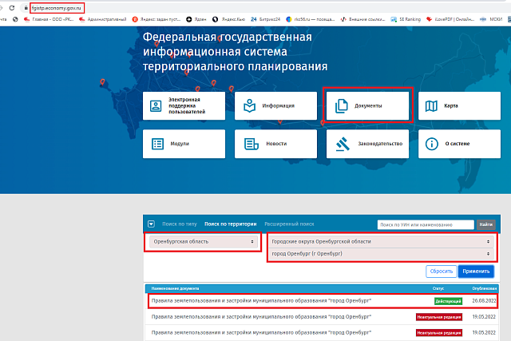Click the Документы pages icon
The image size is (511, 341).
tap(341, 106)
